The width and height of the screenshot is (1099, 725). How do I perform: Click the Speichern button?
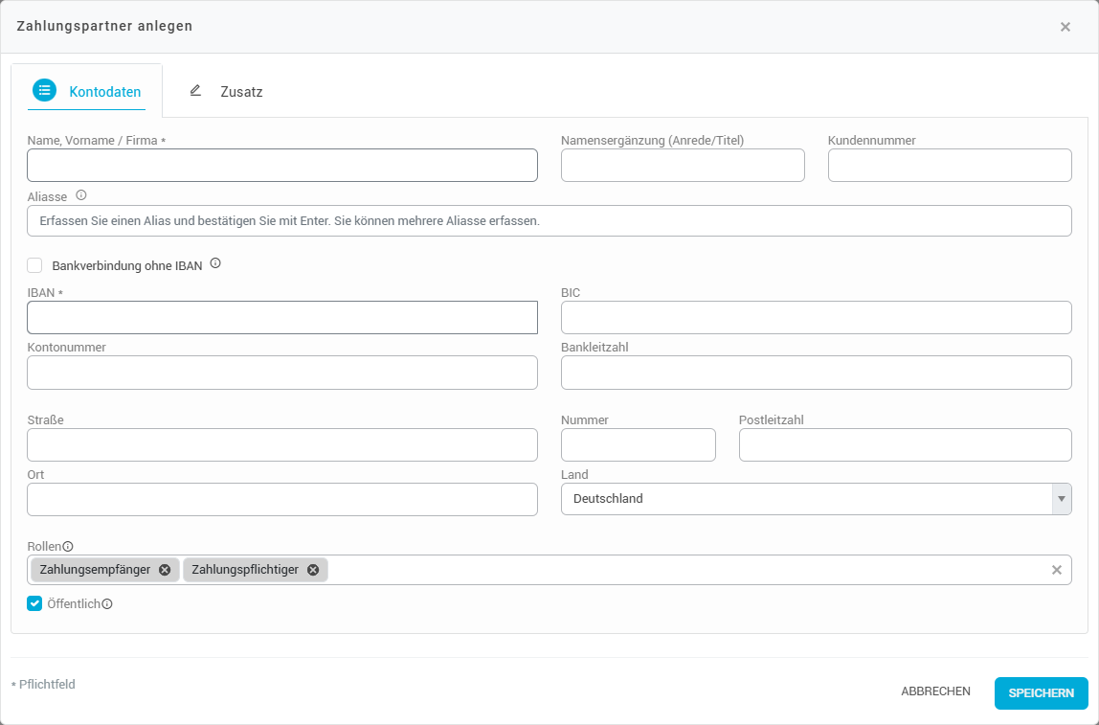[1041, 692]
